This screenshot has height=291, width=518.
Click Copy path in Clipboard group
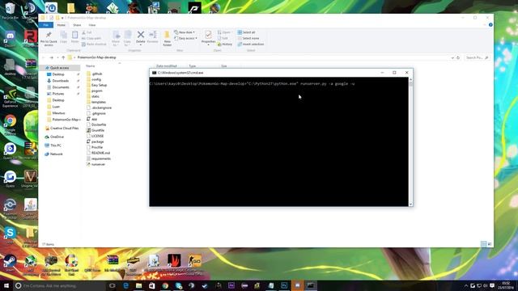click(91, 38)
